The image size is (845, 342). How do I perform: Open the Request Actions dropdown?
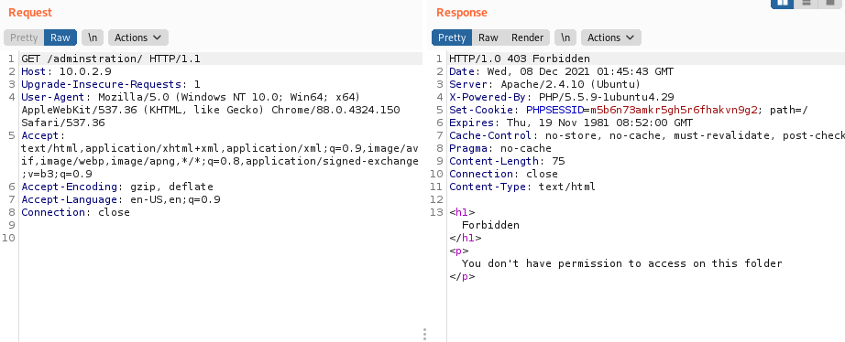pyautogui.click(x=138, y=37)
